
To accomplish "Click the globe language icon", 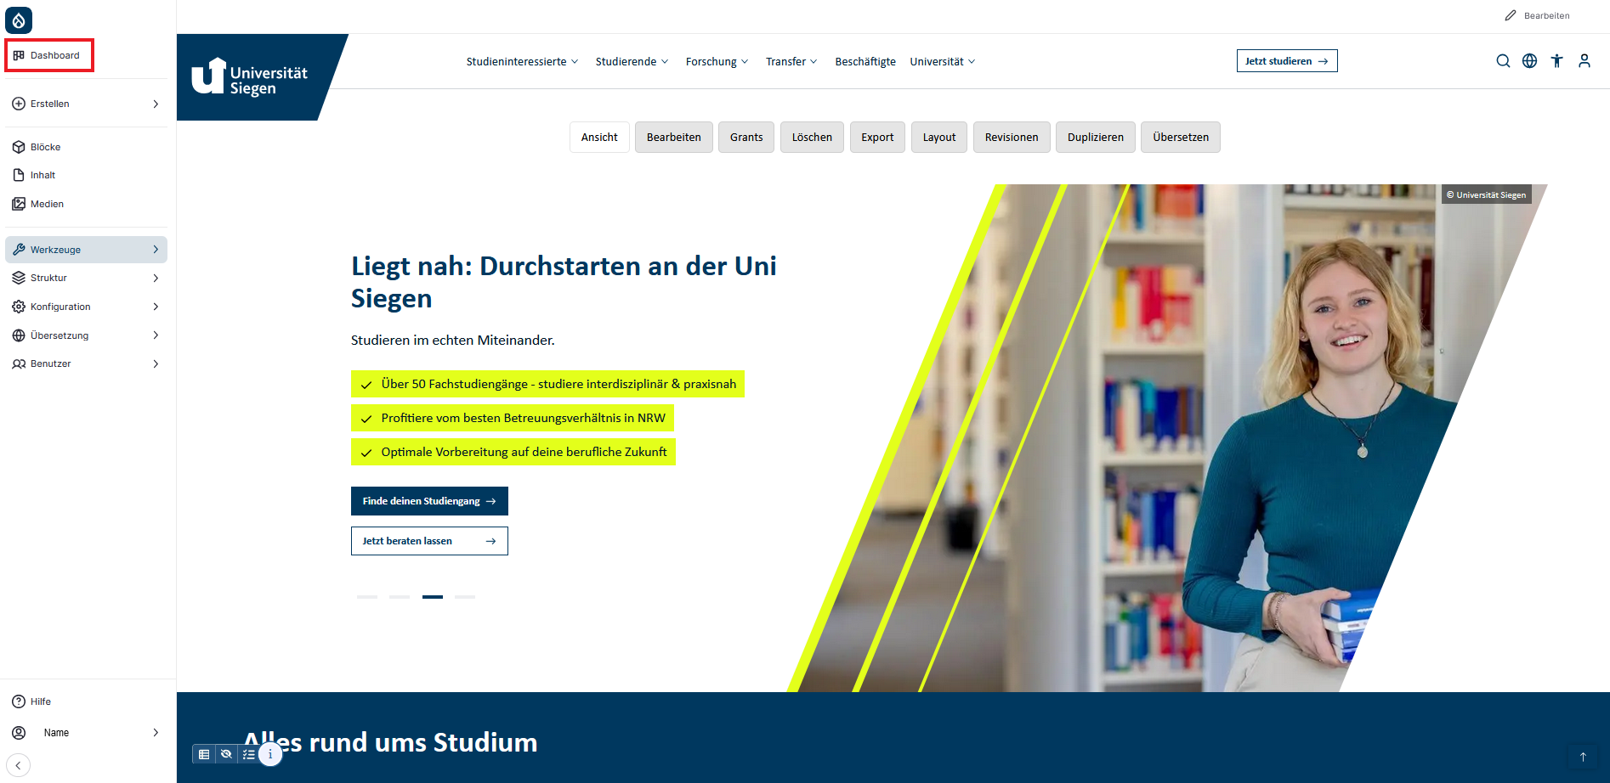I will 1529,61.
